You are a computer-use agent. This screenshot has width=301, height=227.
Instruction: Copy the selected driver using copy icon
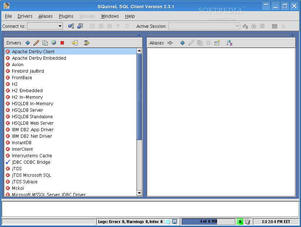pyautogui.click(x=45, y=43)
